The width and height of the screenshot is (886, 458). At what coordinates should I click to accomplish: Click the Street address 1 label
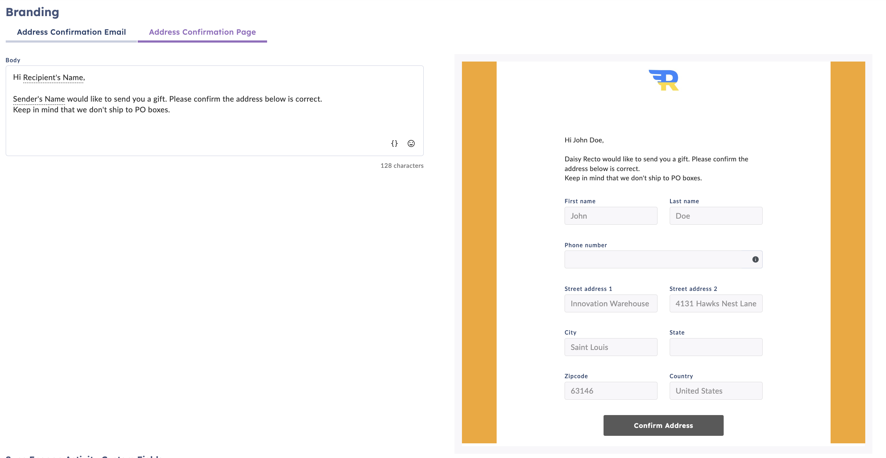589,289
